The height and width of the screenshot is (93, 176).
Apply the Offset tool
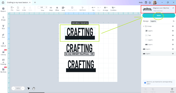click(57, 9)
